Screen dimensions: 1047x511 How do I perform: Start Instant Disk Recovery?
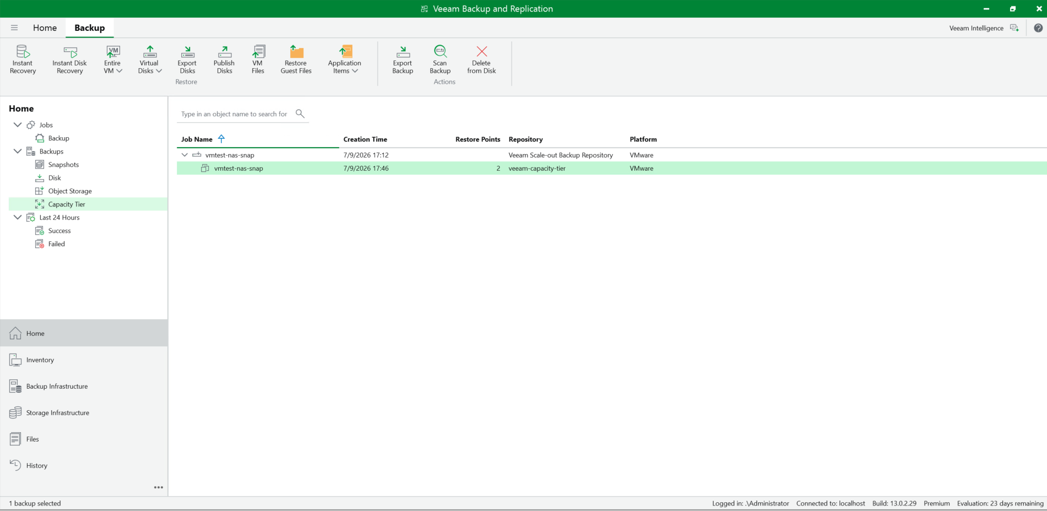click(69, 59)
